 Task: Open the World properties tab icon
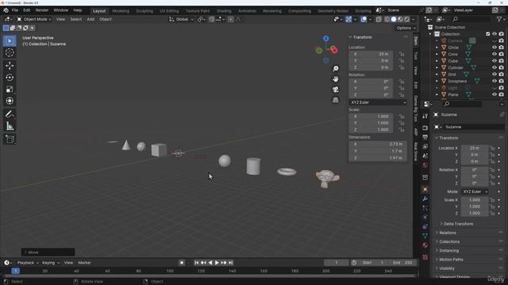pyautogui.click(x=425, y=165)
